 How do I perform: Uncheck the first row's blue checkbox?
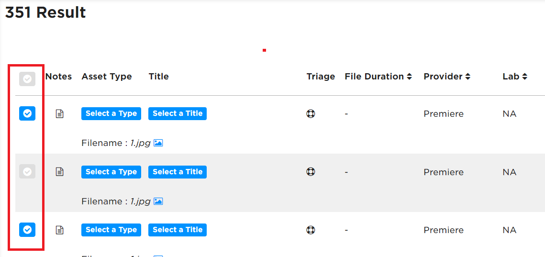tap(27, 113)
